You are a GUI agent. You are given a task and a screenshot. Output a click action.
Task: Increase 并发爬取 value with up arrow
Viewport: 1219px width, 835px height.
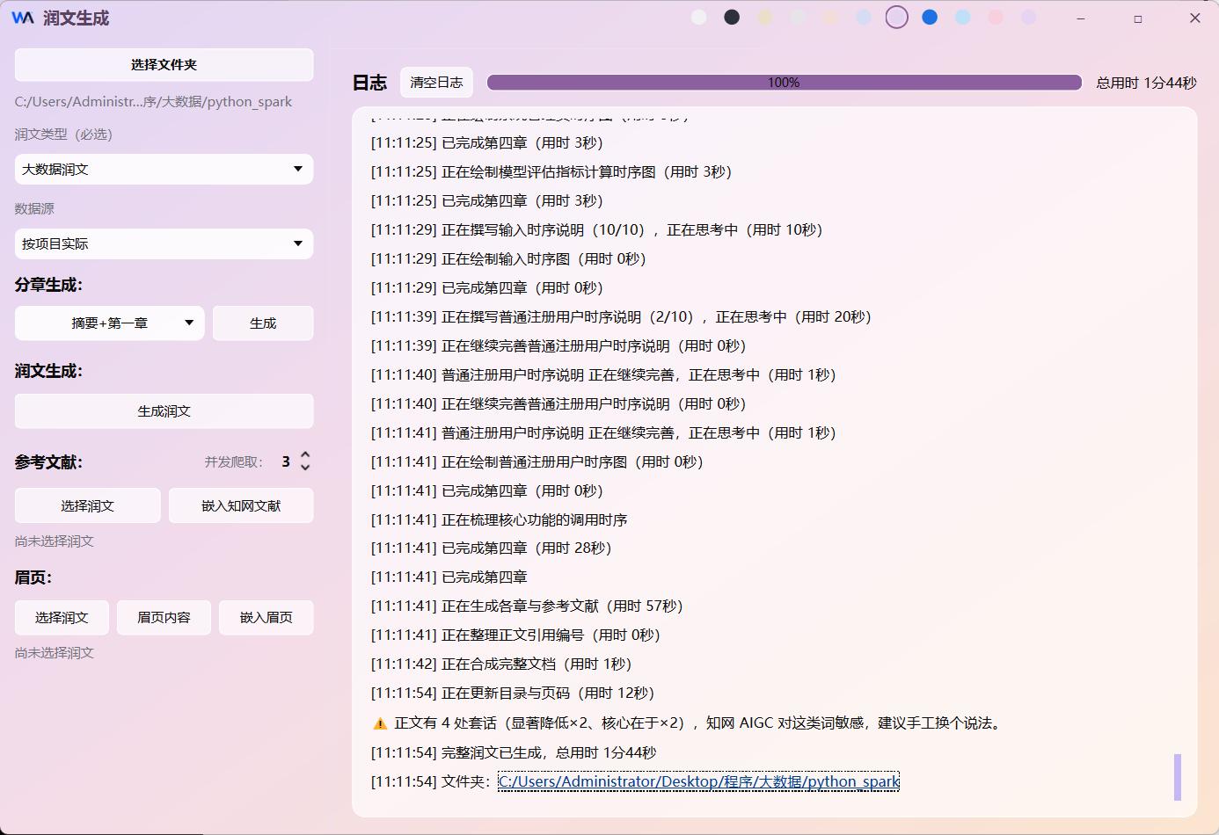pyautogui.click(x=305, y=455)
